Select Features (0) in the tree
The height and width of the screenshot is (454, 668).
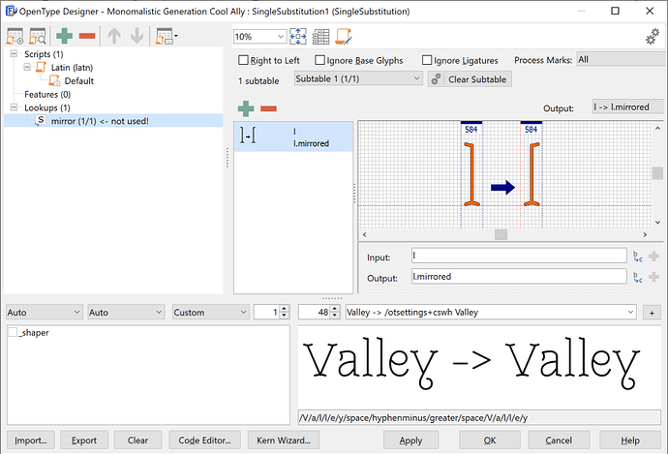(x=47, y=94)
